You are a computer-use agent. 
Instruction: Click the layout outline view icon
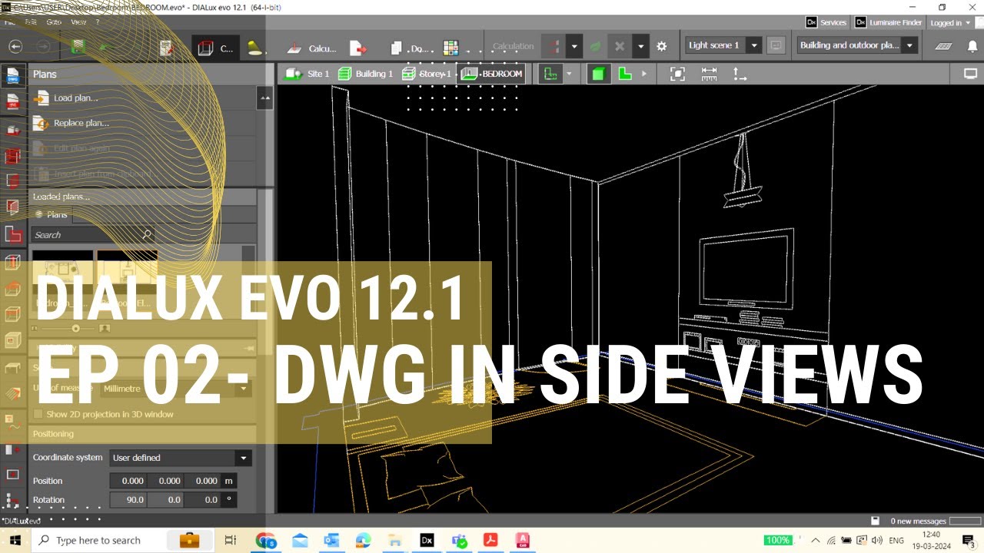(x=549, y=74)
